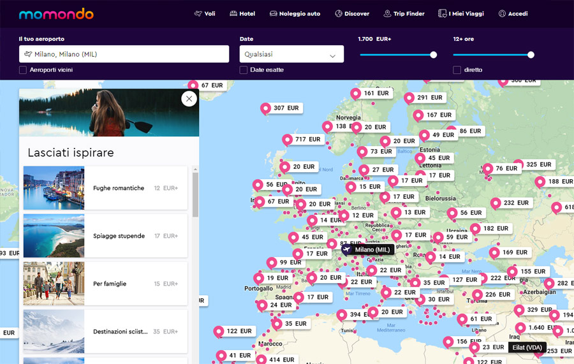The image size is (574, 364).
Task: Click the 325 EUR price label
Action: click(538, 164)
